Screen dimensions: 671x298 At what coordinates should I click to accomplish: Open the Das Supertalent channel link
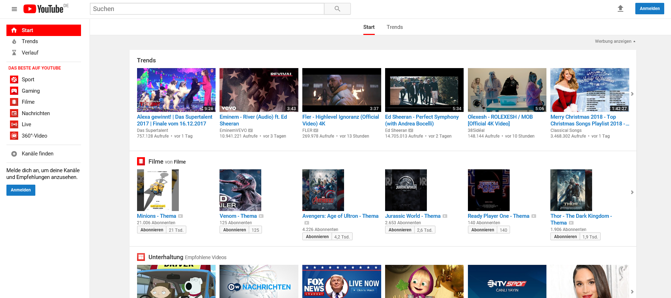[x=152, y=130]
